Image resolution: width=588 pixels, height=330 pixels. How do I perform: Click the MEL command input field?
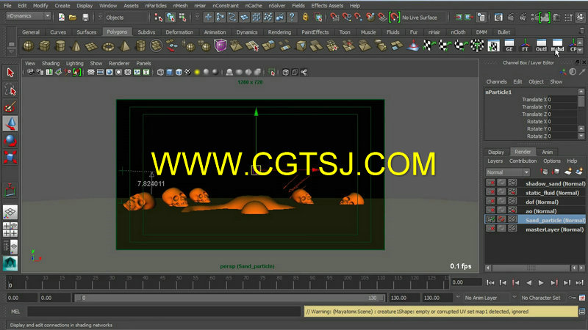click(x=164, y=311)
